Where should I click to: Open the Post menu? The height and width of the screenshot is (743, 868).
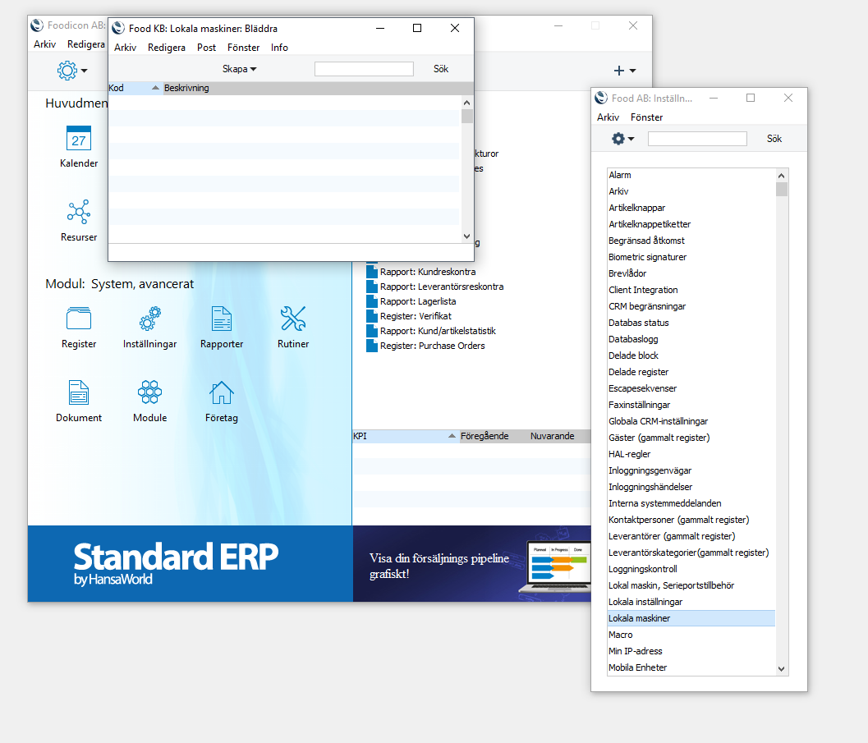click(206, 48)
